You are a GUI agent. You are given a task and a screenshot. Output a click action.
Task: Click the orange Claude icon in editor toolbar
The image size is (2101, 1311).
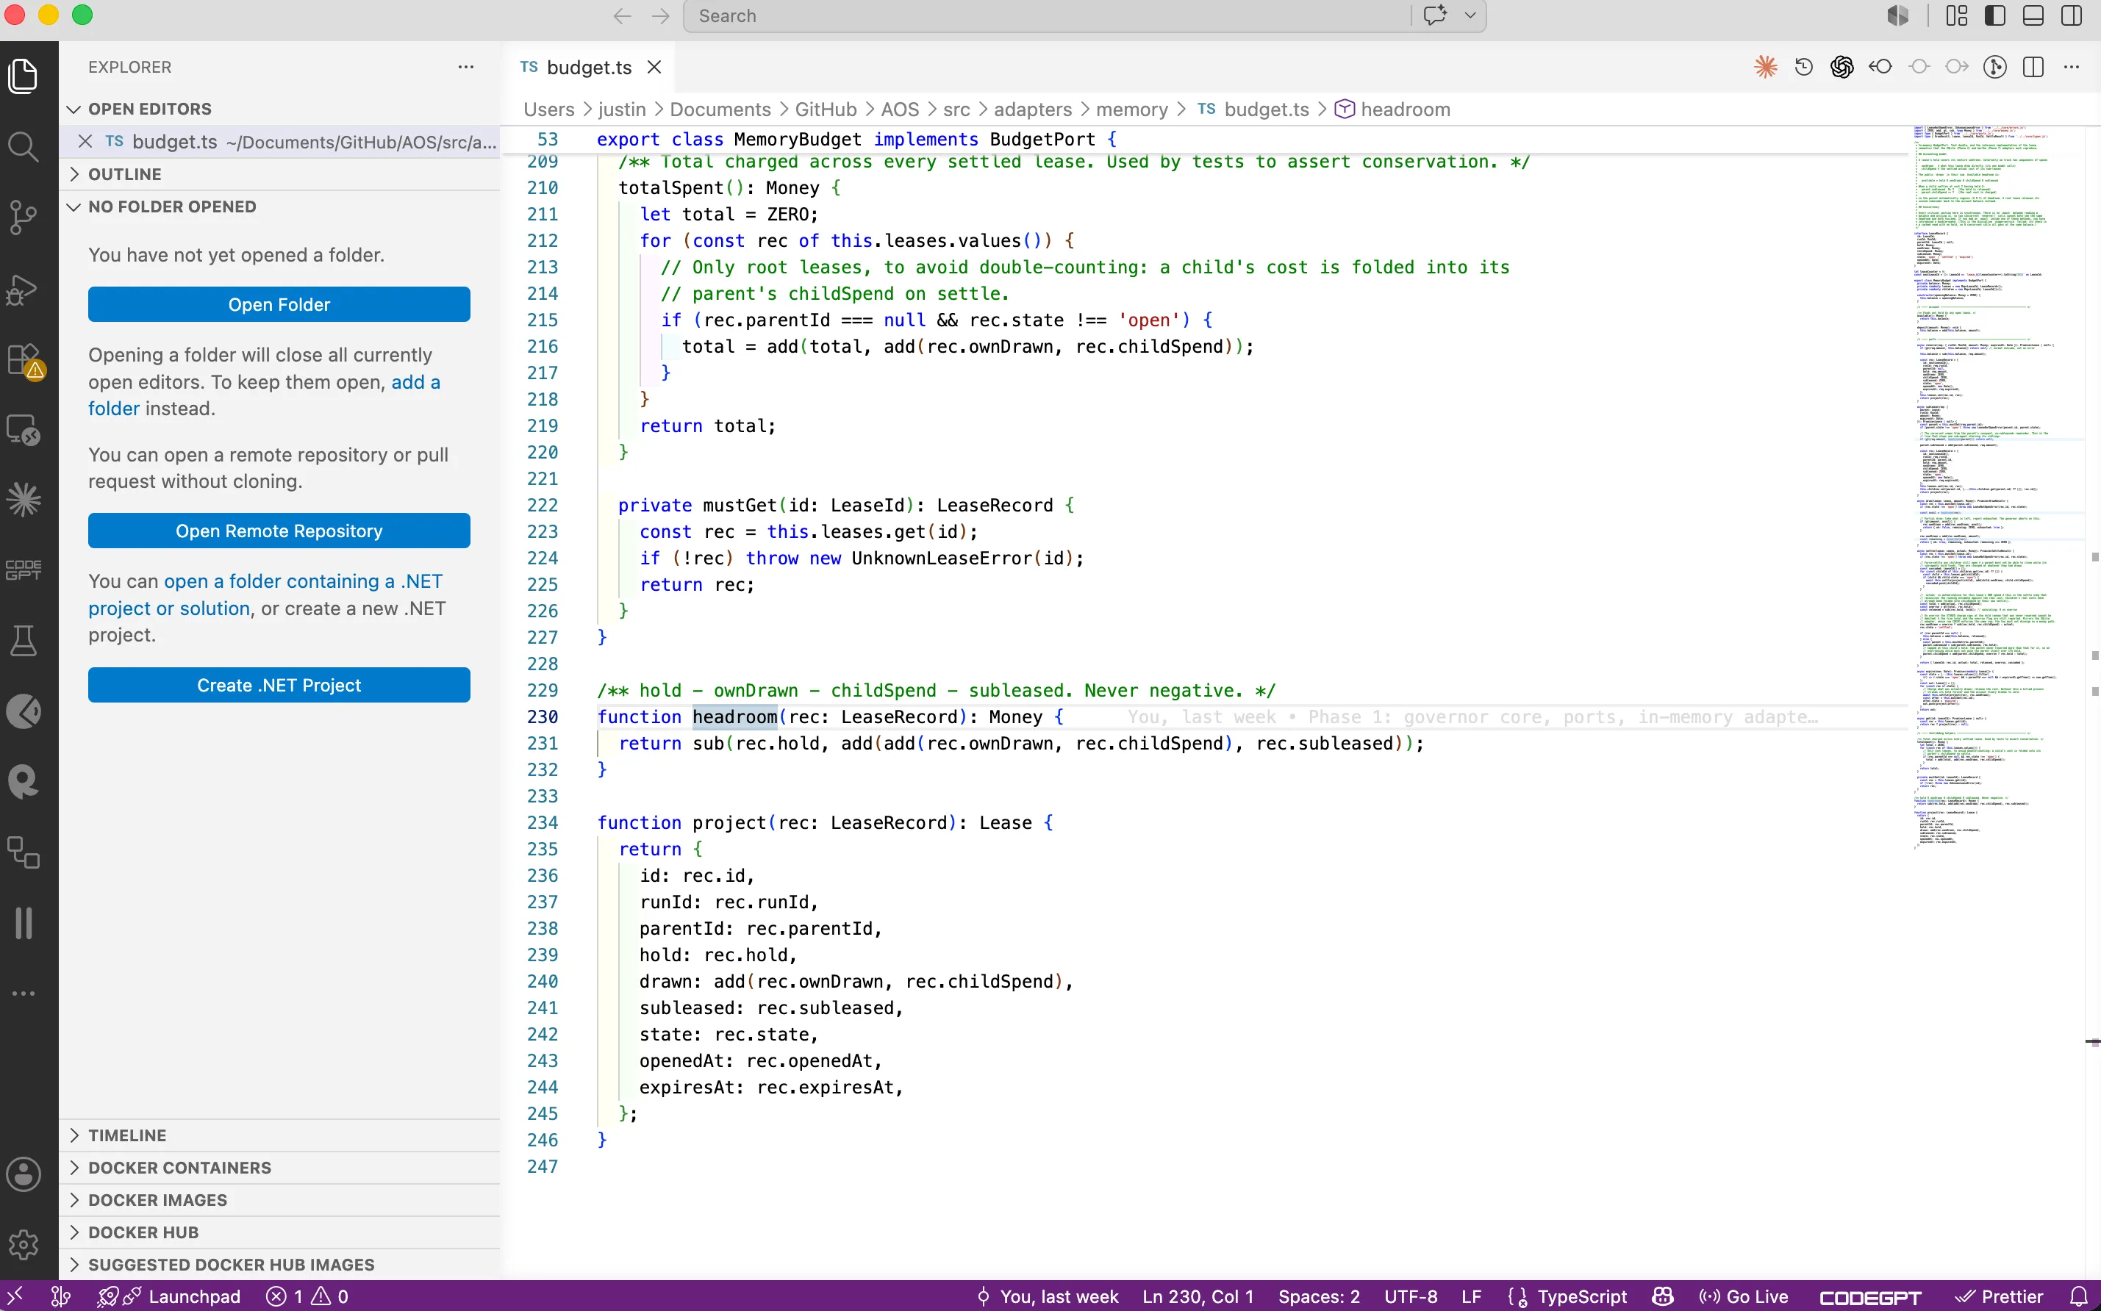1766,67
